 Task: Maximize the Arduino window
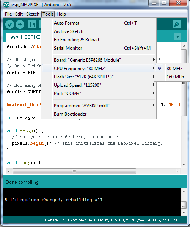coord(164,3)
